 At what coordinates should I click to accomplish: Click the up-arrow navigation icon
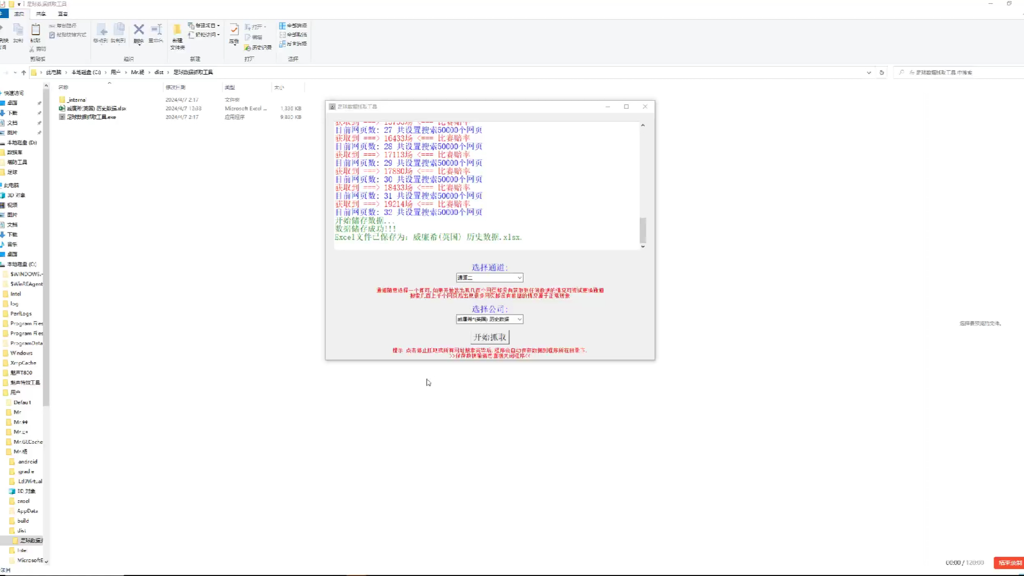pyautogui.click(x=23, y=73)
